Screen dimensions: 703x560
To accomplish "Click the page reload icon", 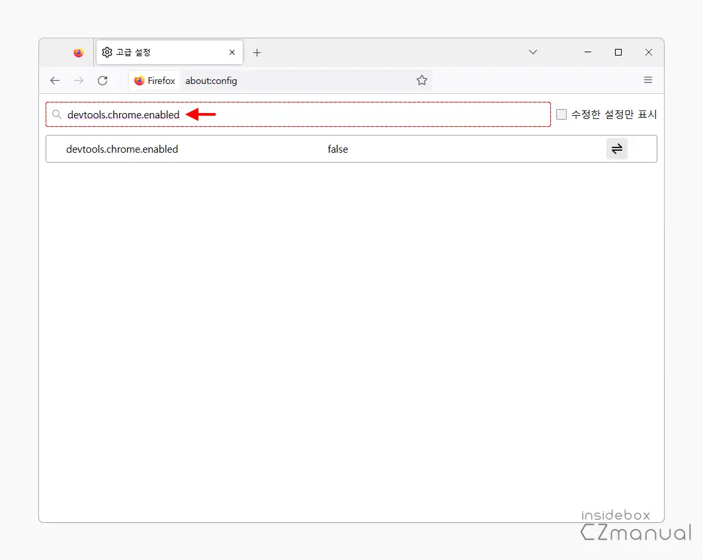I will click(x=103, y=80).
